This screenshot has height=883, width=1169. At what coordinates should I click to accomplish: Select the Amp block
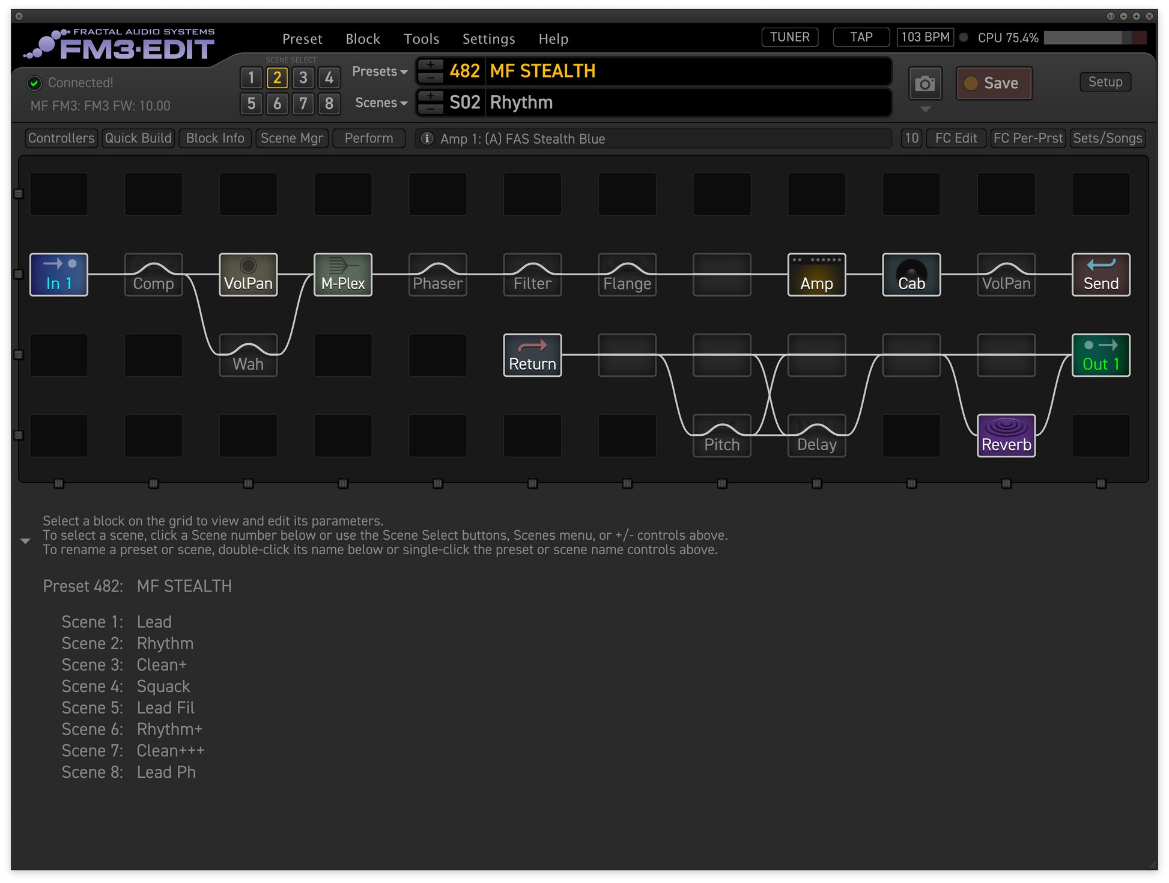816,275
